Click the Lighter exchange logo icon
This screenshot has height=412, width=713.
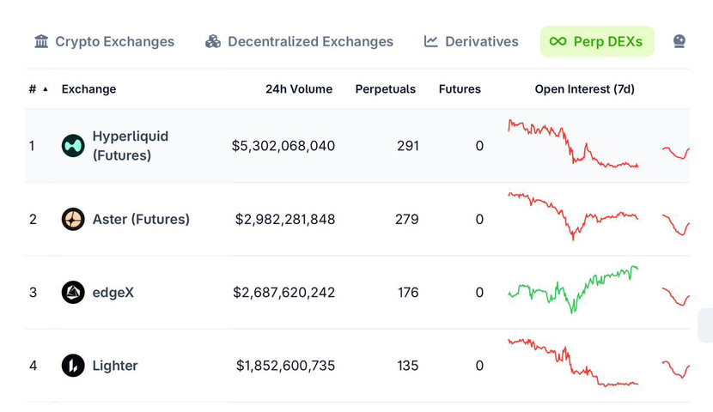[x=73, y=366]
